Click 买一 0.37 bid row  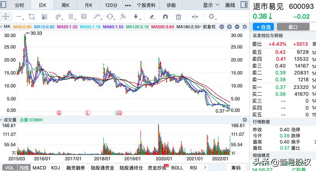pos(280,87)
